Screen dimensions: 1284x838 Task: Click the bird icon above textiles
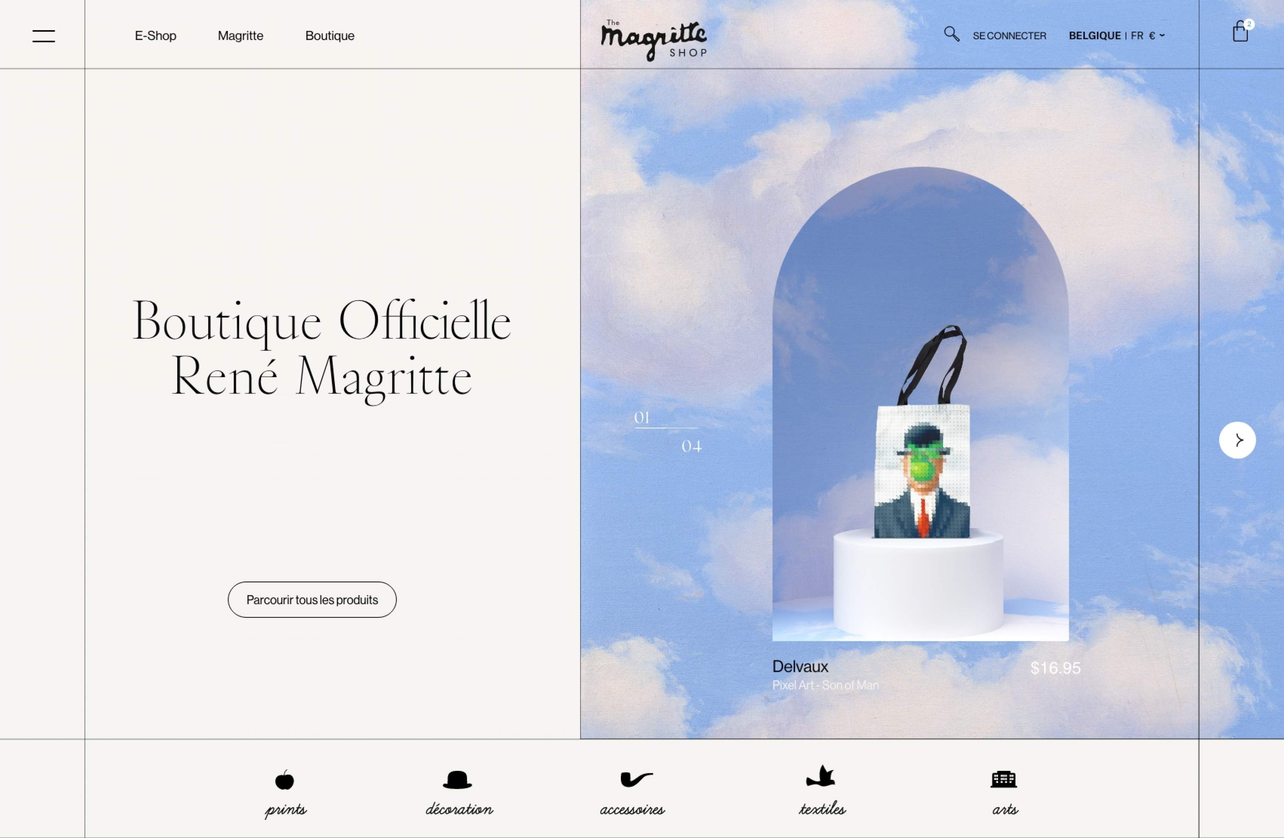point(821,776)
